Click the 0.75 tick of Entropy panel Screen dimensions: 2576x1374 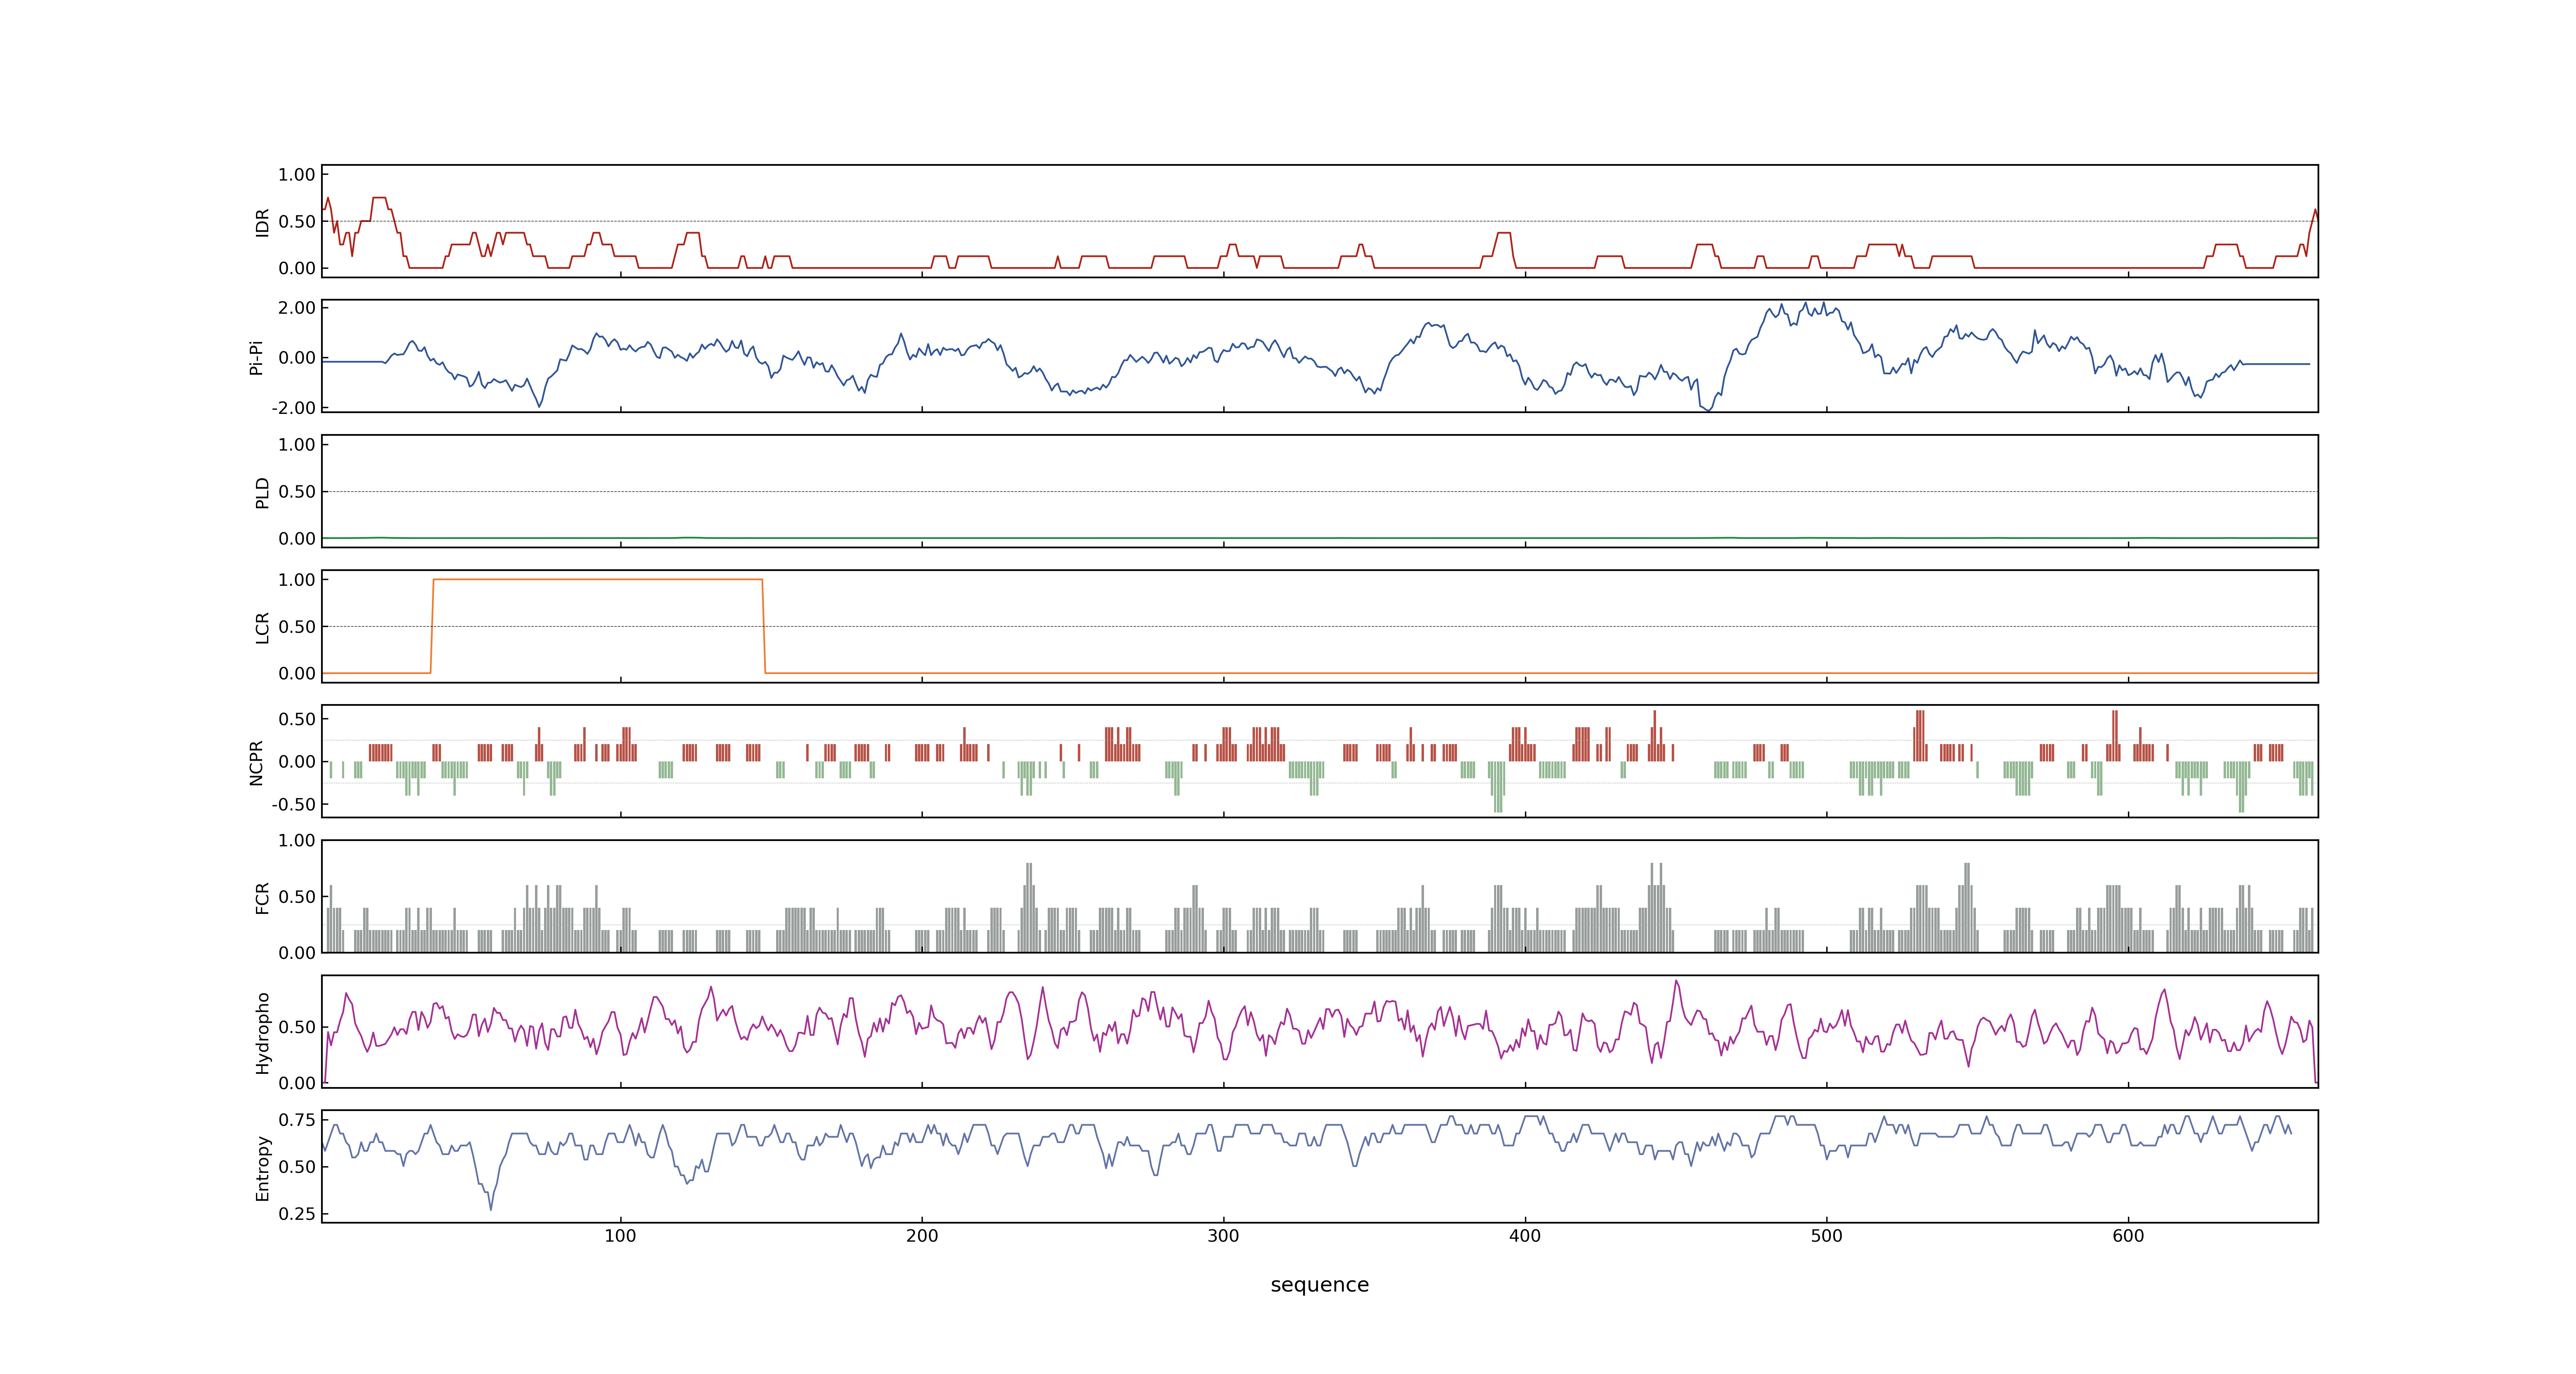[x=297, y=1120]
